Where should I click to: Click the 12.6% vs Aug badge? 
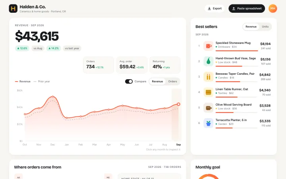point(22,49)
